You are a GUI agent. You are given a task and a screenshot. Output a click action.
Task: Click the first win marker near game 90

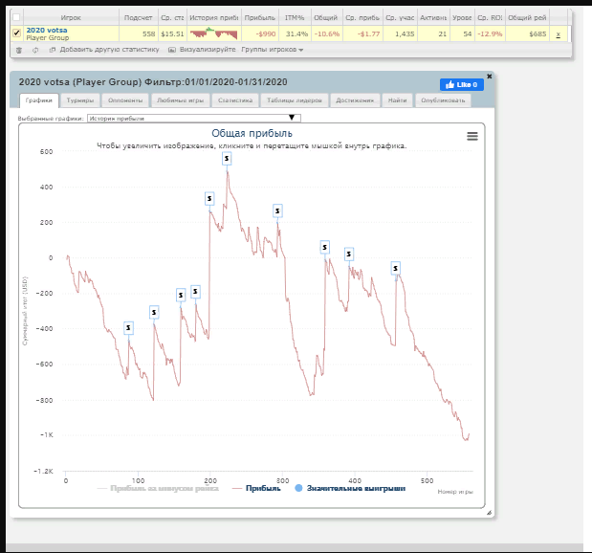pyautogui.click(x=128, y=328)
